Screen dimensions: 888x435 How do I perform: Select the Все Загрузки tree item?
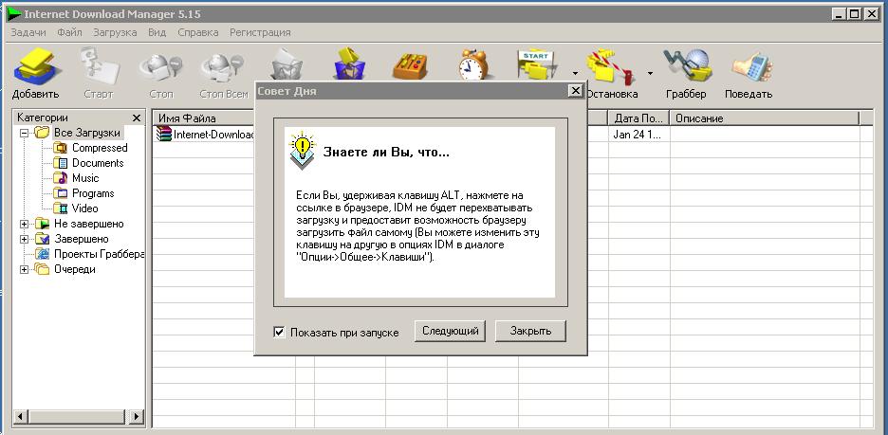[87, 133]
